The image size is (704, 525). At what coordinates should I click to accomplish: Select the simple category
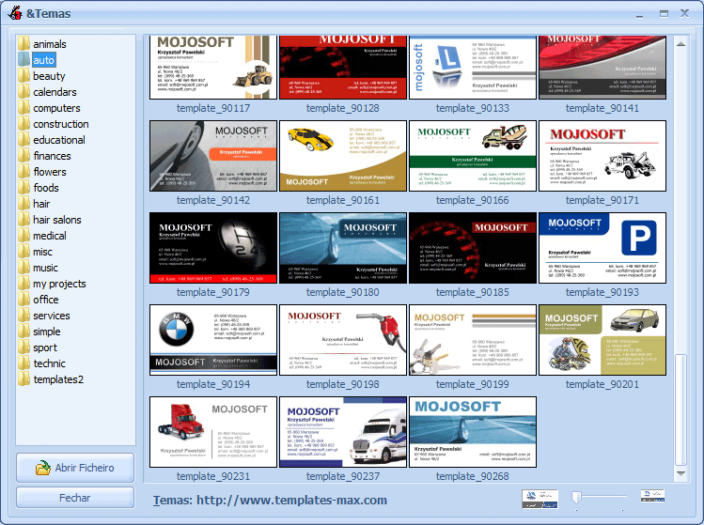[x=47, y=332]
